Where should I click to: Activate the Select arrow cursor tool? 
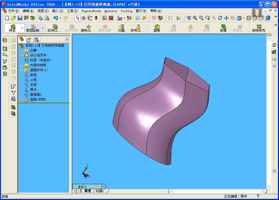pyautogui.click(x=77, y=18)
